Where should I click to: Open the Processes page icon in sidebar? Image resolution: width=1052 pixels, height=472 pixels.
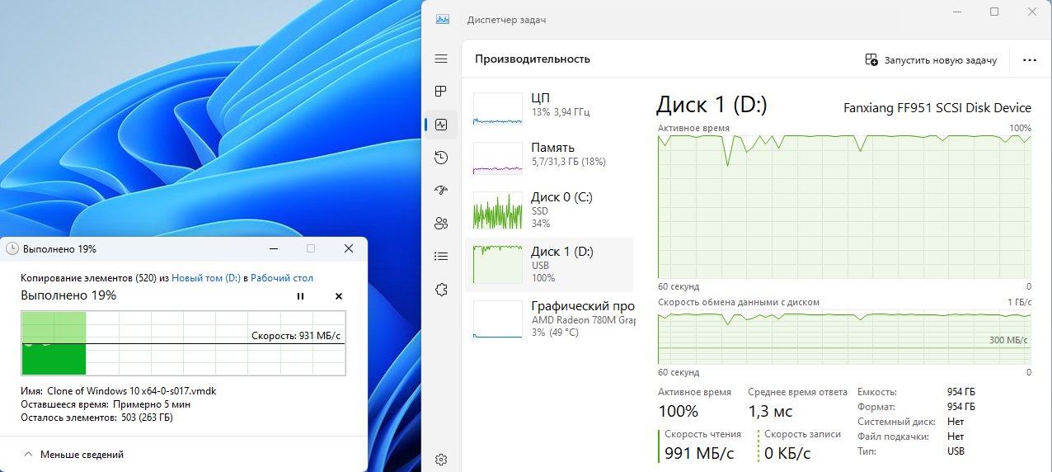pos(441,91)
